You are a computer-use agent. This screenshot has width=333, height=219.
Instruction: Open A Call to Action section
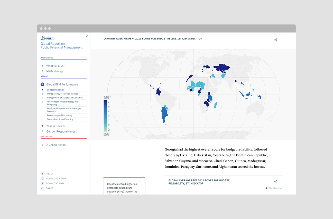tap(56, 145)
